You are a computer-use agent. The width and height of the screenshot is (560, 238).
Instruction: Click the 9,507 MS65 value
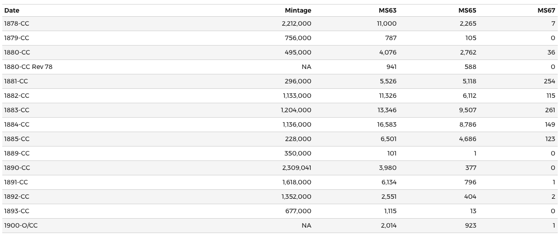pos(467,110)
